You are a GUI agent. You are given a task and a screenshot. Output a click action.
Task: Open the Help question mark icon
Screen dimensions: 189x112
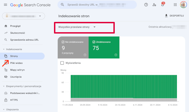pos(146,5)
